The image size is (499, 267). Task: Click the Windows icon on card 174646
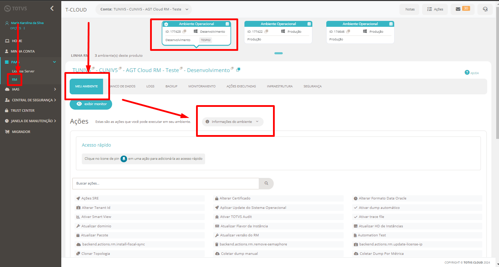click(x=365, y=31)
